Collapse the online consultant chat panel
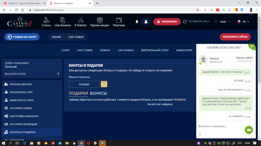Screen dimensions: 261x146 (x=252, y=46)
